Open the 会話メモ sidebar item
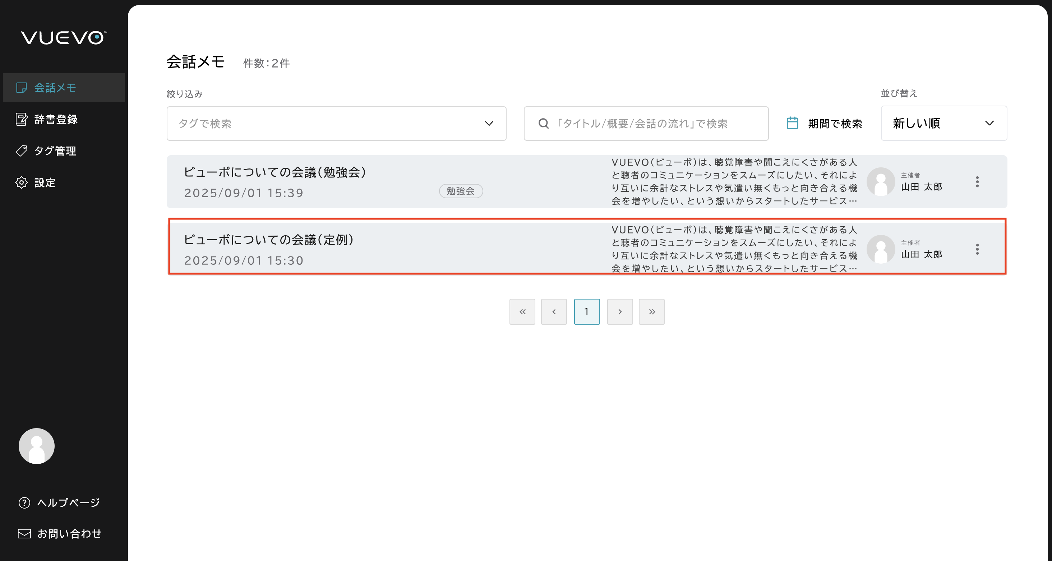 [x=55, y=88]
